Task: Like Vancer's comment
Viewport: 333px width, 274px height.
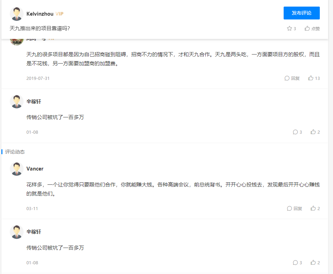Action: (315, 208)
